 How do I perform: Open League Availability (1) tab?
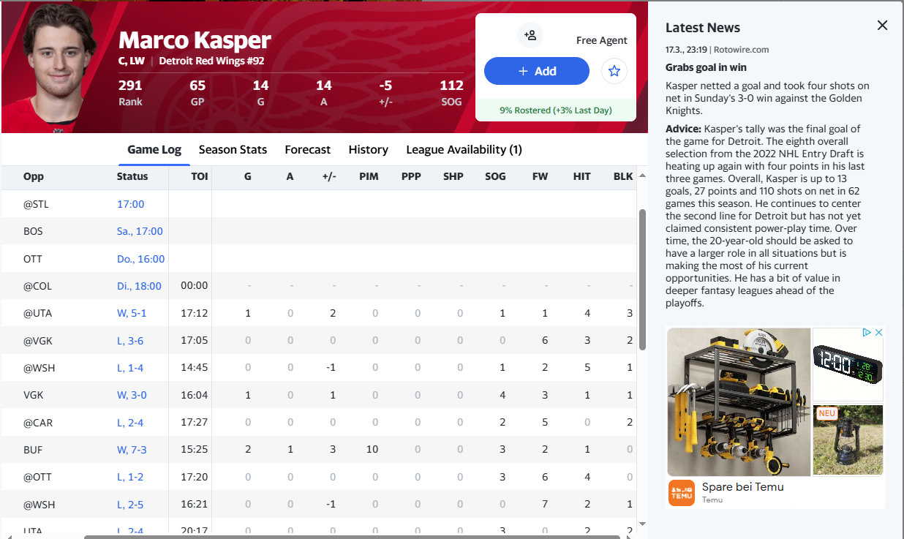(464, 149)
